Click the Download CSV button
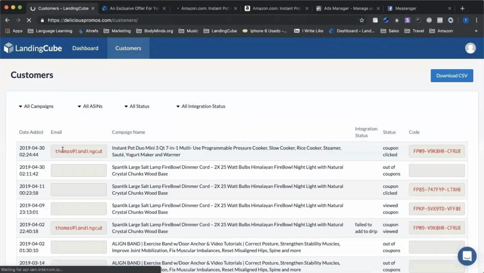Screen dimensions: 484x273 [451, 76]
